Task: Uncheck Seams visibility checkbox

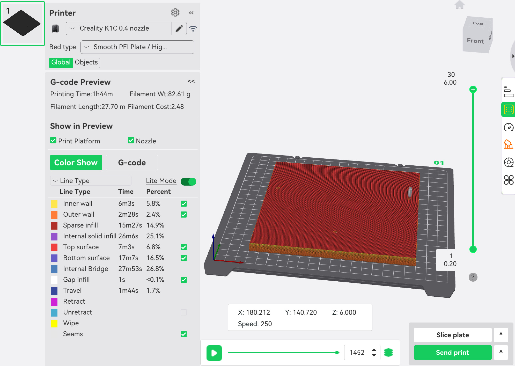Action: pyautogui.click(x=184, y=334)
